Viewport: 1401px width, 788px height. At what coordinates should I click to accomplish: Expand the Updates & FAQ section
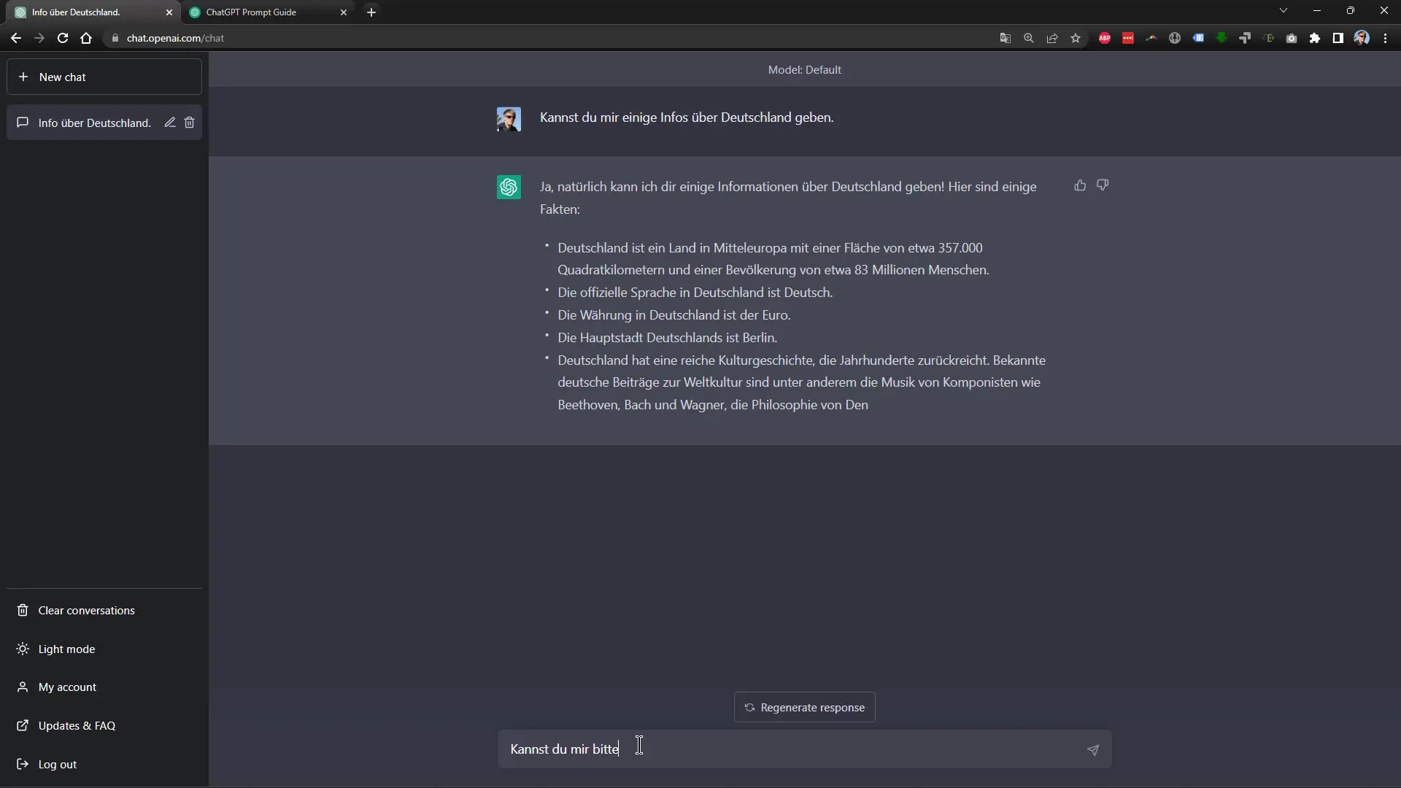click(77, 725)
